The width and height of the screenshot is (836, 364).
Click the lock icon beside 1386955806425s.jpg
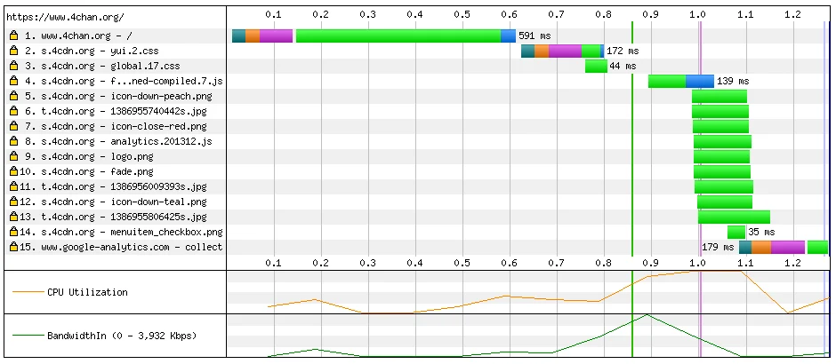14,217
